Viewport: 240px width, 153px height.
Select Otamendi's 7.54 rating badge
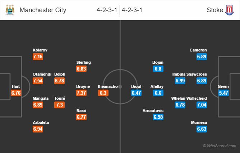38,81
